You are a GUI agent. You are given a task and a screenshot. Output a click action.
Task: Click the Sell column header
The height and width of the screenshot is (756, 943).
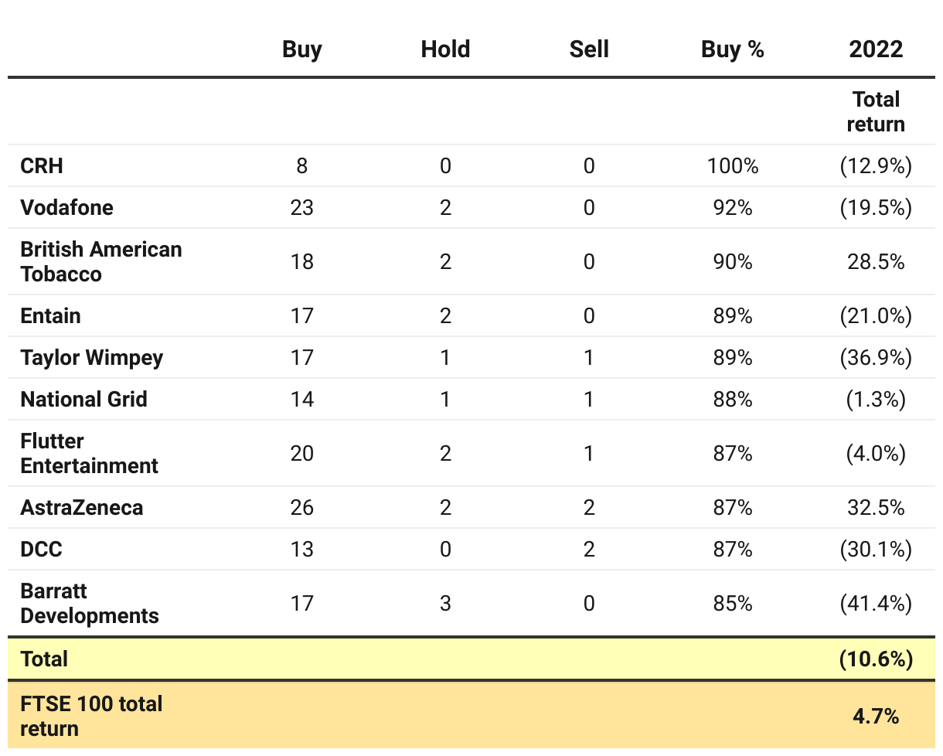(589, 49)
